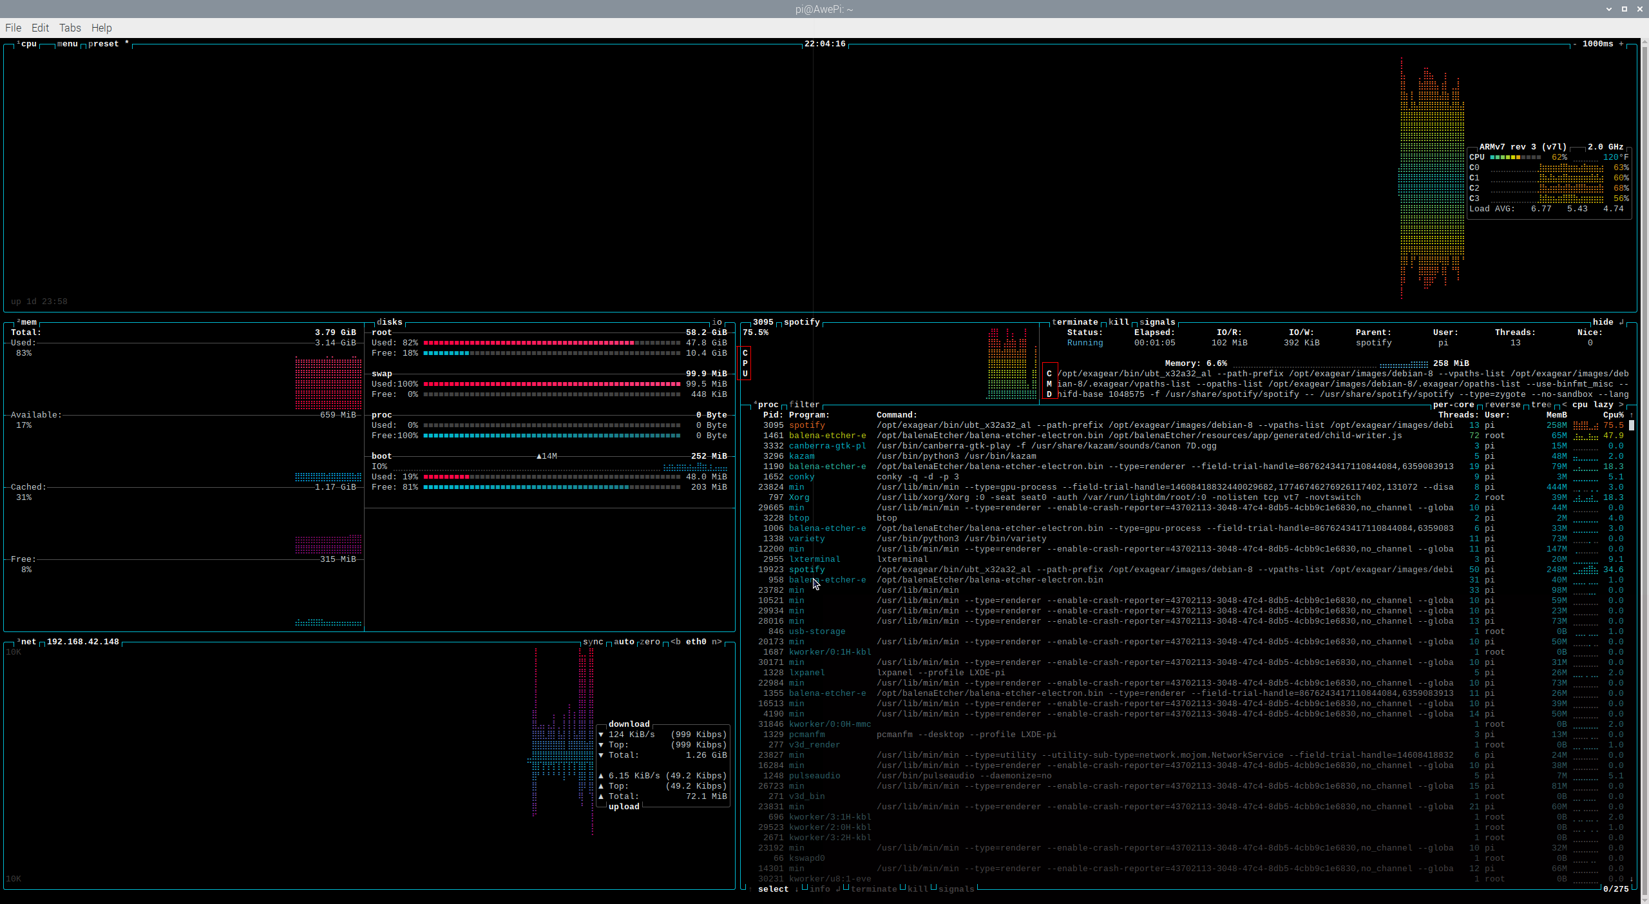Open the process filter input
The image size is (1649, 904).
(x=805, y=405)
